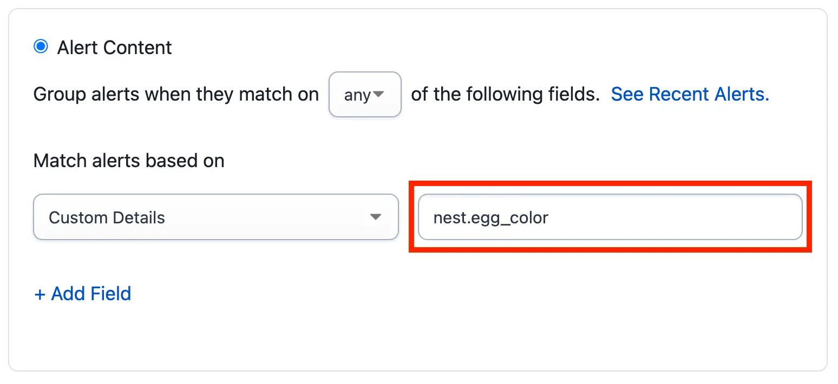Click the 'of the following fields.' text

(x=505, y=95)
